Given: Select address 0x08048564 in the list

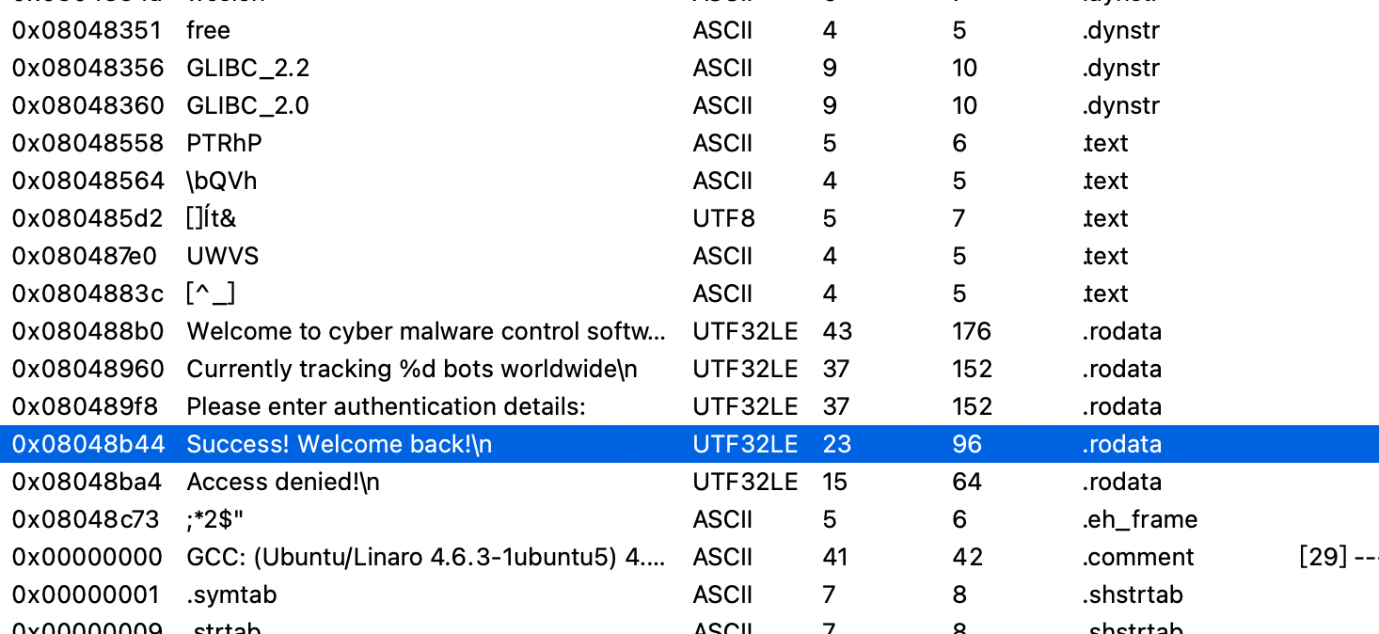Looking at the screenshot, I should tap(87, 182).
